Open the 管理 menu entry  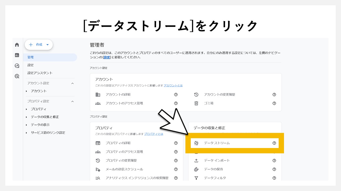pos(30,57)
